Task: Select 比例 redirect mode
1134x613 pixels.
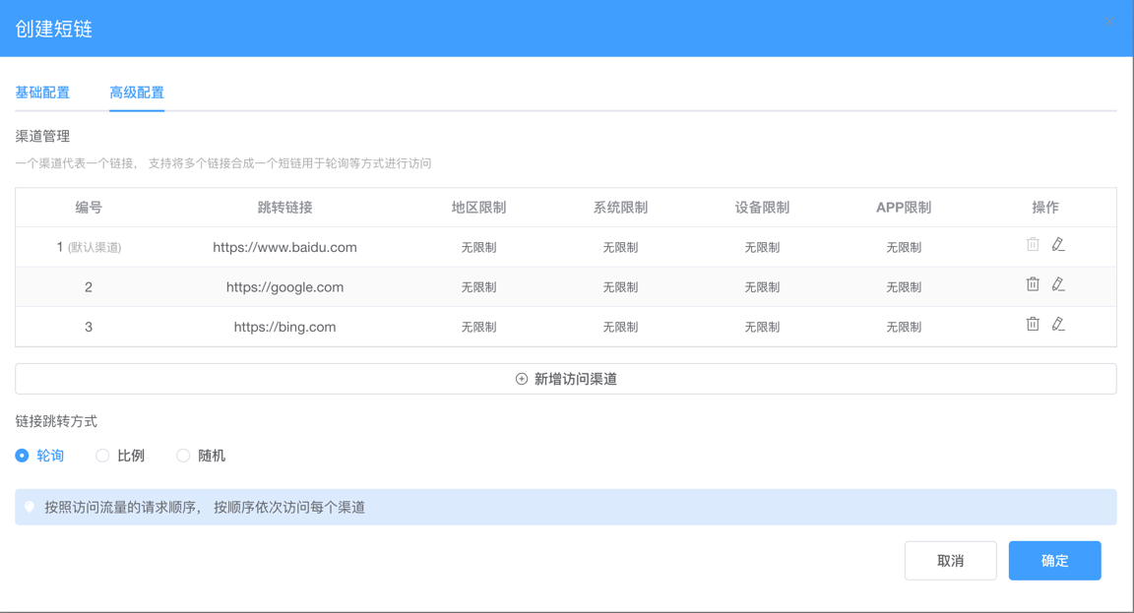Action: tap(120, 456)
